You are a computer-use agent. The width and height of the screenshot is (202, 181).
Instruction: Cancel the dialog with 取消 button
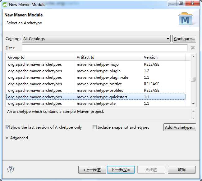pyautogui.click(x=182, y=170)
